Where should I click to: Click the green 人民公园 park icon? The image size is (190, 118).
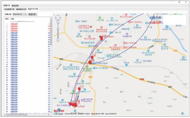pyautogui.click(x=100, y=18)
